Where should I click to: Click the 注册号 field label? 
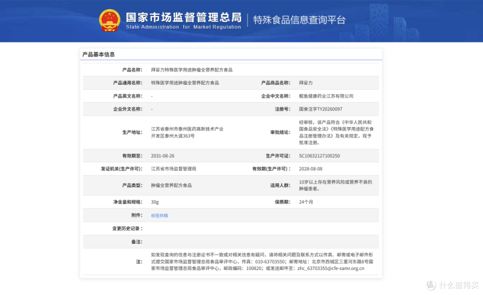point(283,109)
